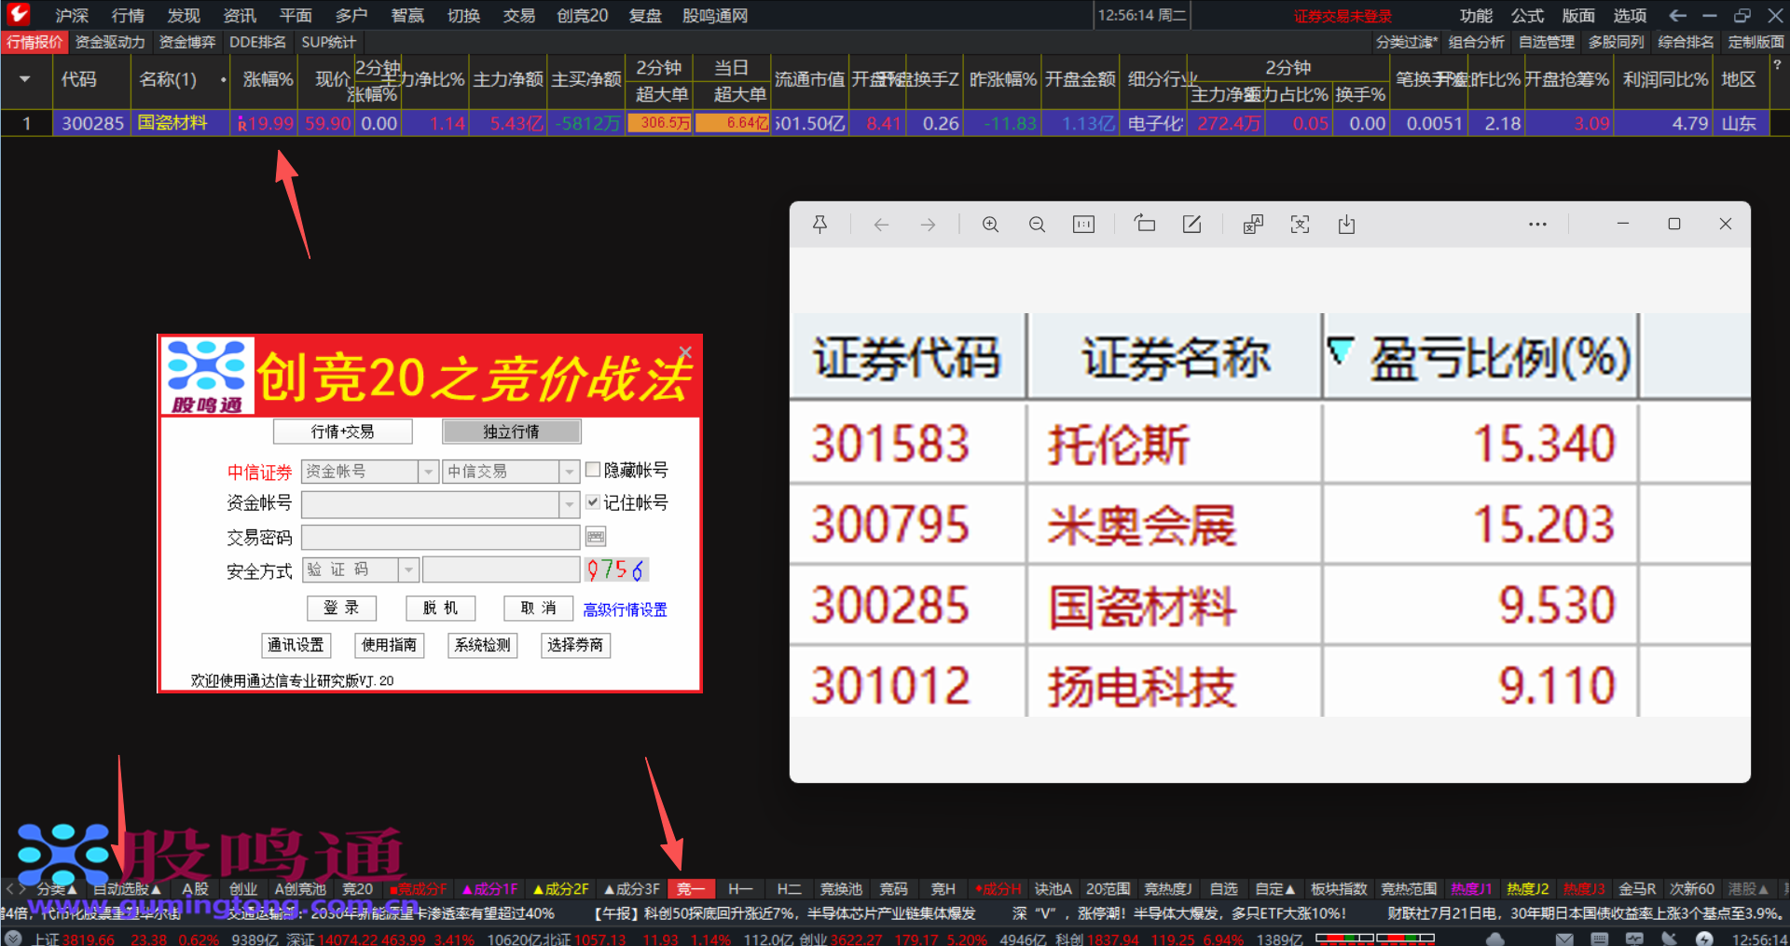Image resolution: width=1790 pixels, height=946 pixels.
Task: Open the soft keyboard next to password field
Action: [596, 537]
